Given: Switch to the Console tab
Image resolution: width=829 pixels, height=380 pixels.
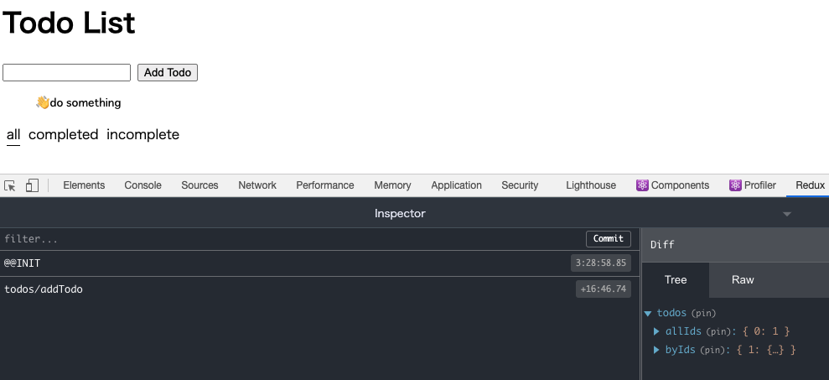Looking at the screenshot, I should (x=142, y=185).
